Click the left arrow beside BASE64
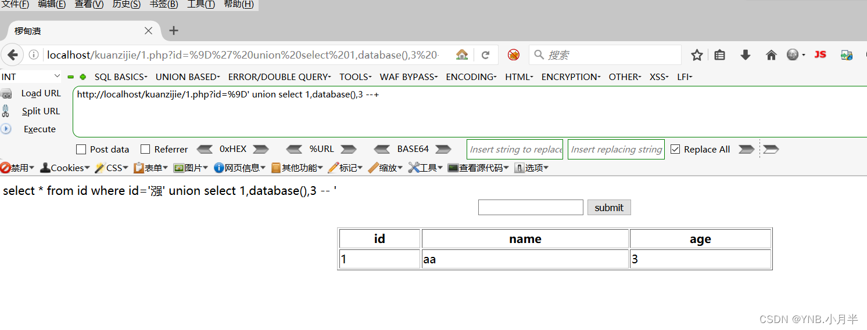This screenshot has width=867, height=330. 382,149
